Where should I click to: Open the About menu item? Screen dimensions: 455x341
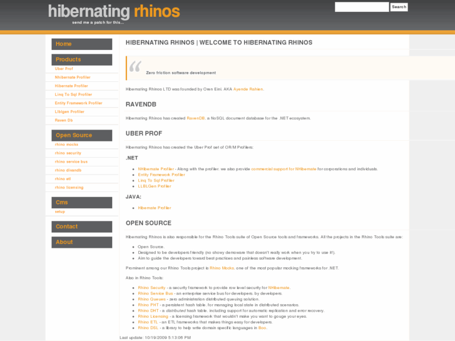(x=82, y=242)
